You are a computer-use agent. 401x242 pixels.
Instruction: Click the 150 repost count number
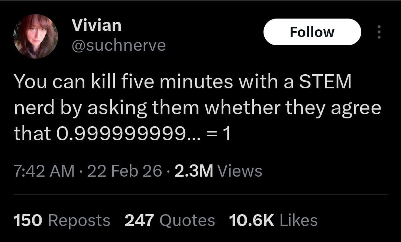28,220
